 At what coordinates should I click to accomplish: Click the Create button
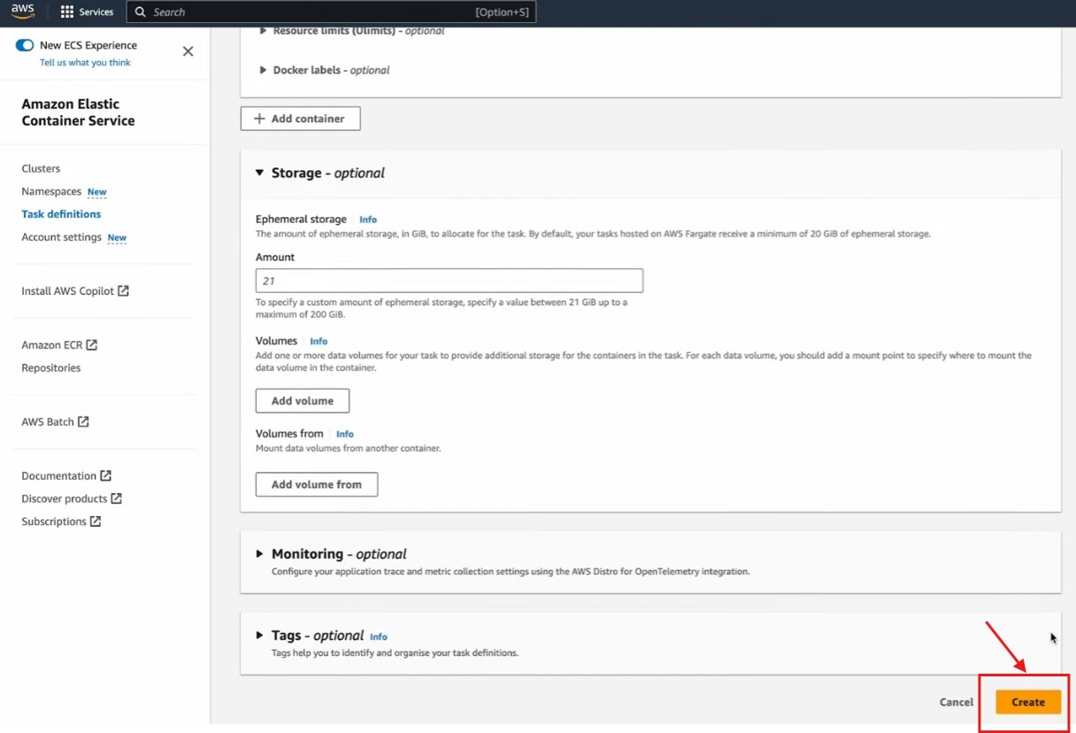tap(1027, 702)
